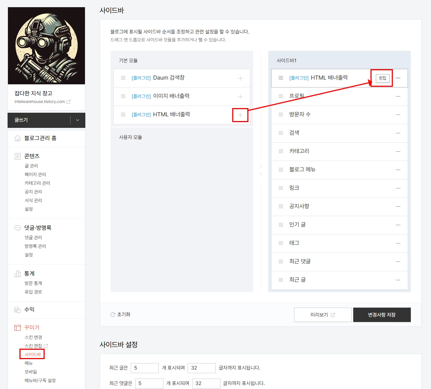Click refresh icon next to 초기화
Image resolution: width=431 pixels, height=389 pixels.
[x=112, y=314]
